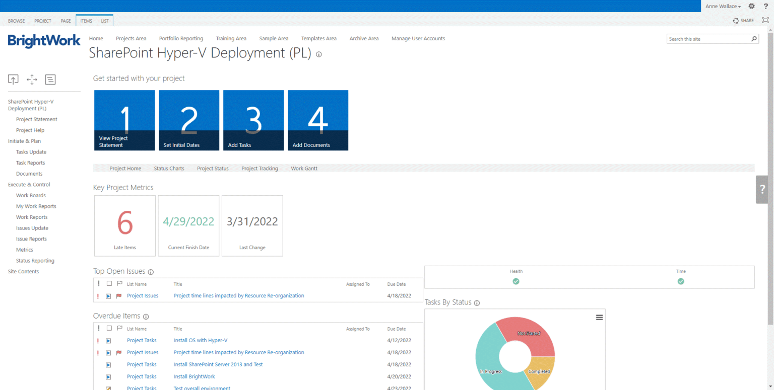Open the help panel tab on the right edge
The image size is (774, 390).
tap(762, 190)
